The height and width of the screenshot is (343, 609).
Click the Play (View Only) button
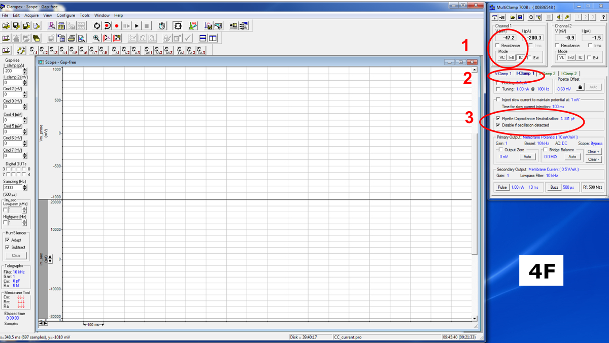point(137,26)
